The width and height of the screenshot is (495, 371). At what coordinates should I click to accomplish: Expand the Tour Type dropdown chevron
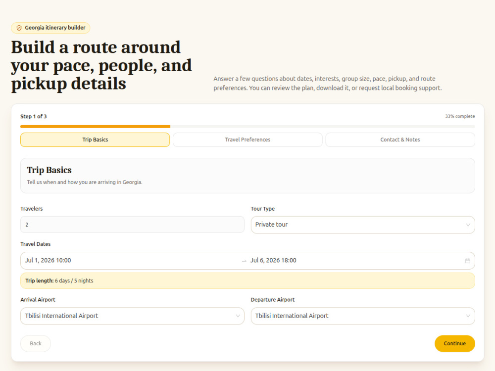tap(468, 225)
